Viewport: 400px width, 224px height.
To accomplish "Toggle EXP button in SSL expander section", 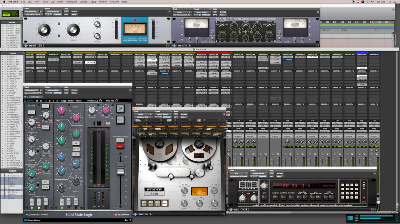I will (46, 182).
